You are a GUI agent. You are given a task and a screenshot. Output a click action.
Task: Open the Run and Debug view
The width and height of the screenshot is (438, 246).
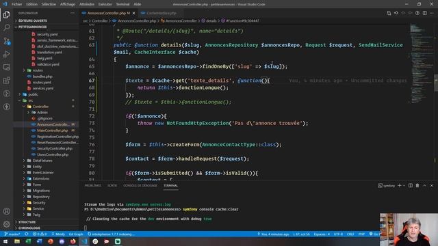point(6,54)
